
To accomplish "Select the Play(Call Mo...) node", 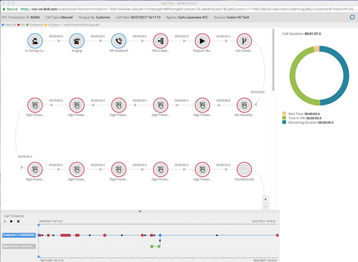I will 202,41.
